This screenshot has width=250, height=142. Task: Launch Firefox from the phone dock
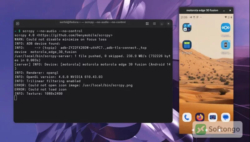200,117
